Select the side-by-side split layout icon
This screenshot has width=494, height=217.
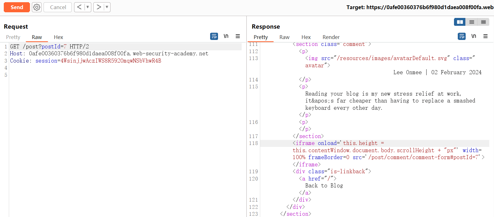460,22
